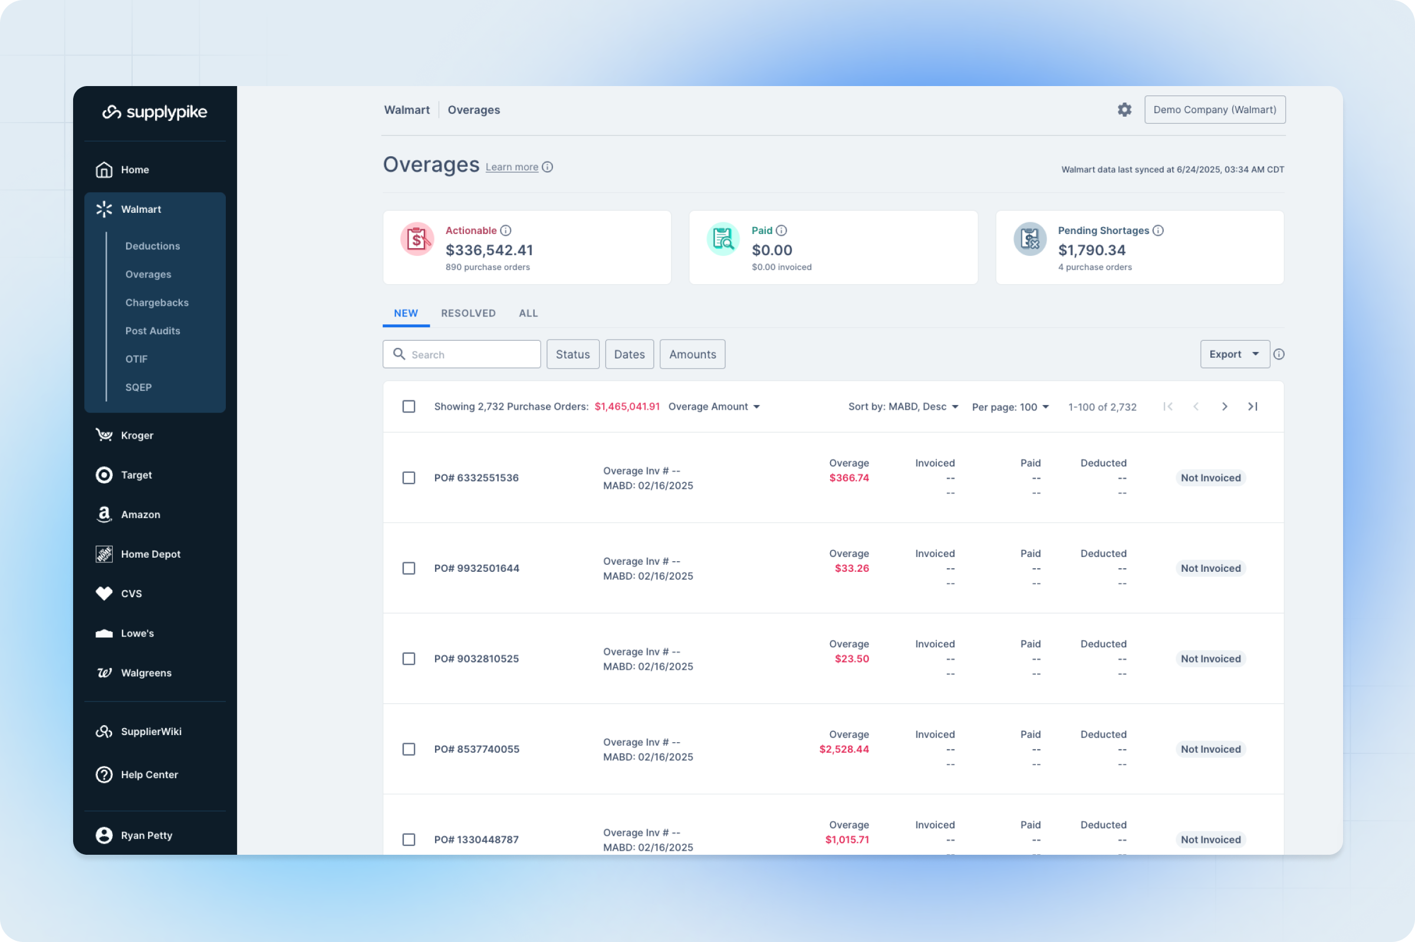Click the Amazon logo icon
Image resolution: width=1415 pixels, height=942 pixels.
pos(104,515)
